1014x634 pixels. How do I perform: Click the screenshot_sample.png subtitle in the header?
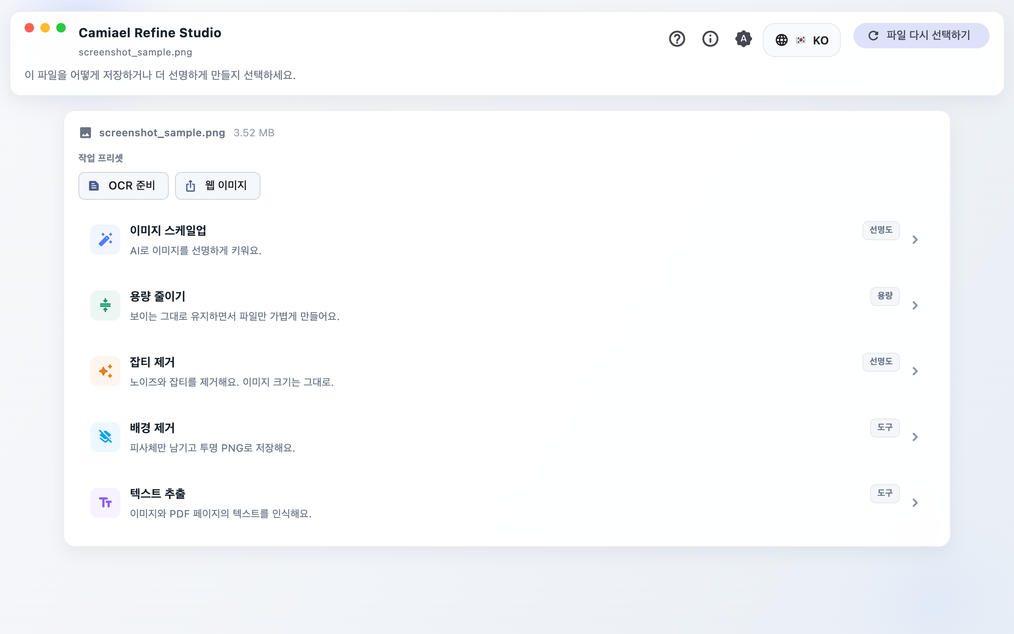[x=135, y=52]
